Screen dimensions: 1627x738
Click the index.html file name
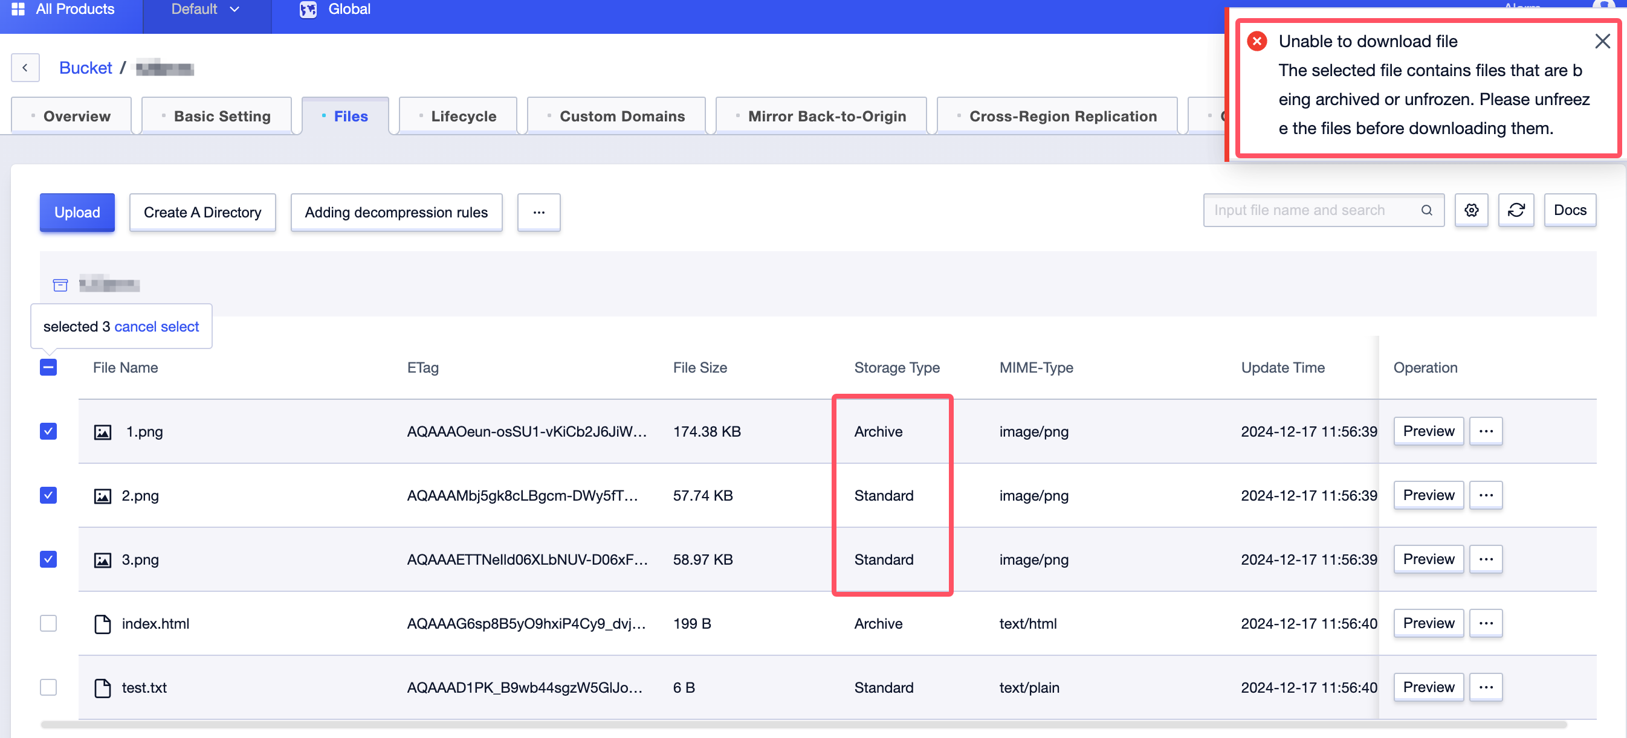[155, 624]
